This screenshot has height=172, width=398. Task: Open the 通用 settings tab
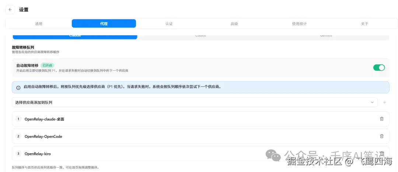click(39, 24)
